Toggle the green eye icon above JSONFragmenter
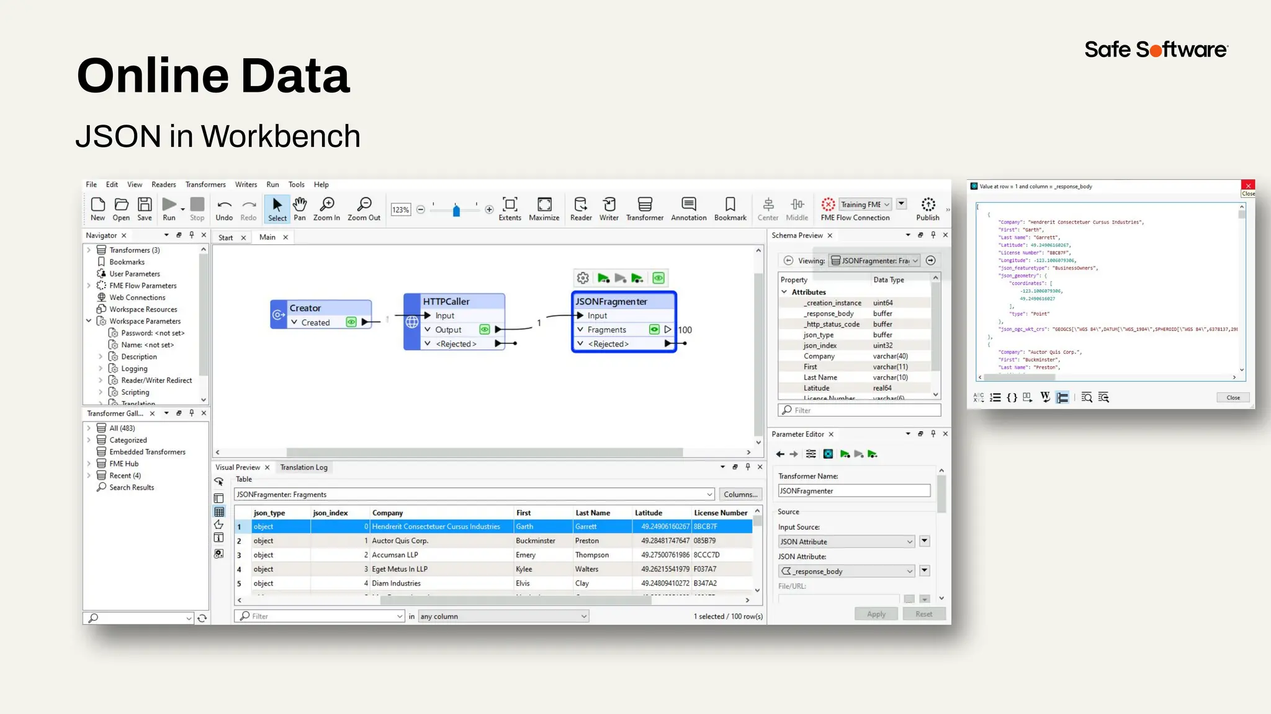The image size is (1271, 714). click(658, 278)
